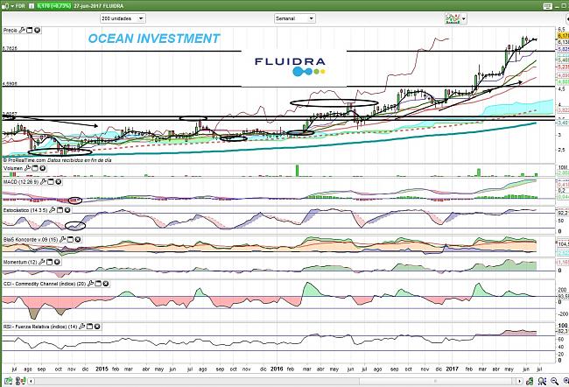569x387 pixels.
Task: Close the Estocástico indicator panel
Action: pyautogui.click(x=67, y=210)
